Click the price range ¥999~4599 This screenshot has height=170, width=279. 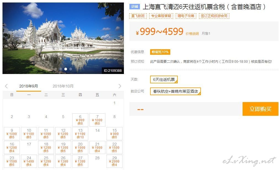click(x=160, y=32)
